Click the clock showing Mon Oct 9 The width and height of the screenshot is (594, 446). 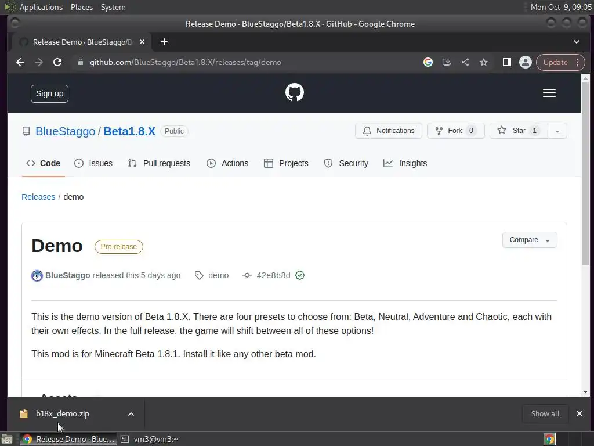(x=561, y=7)
